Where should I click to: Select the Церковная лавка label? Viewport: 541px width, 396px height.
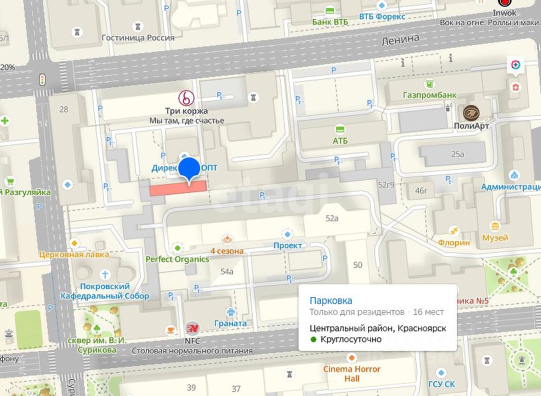74,254
